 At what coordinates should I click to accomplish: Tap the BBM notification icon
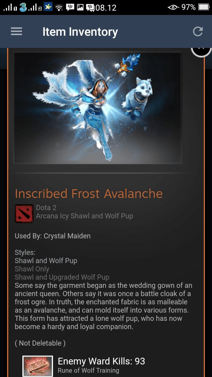[70, 7]
